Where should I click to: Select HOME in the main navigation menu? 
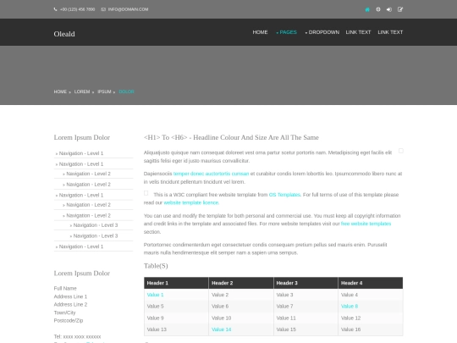260,32
